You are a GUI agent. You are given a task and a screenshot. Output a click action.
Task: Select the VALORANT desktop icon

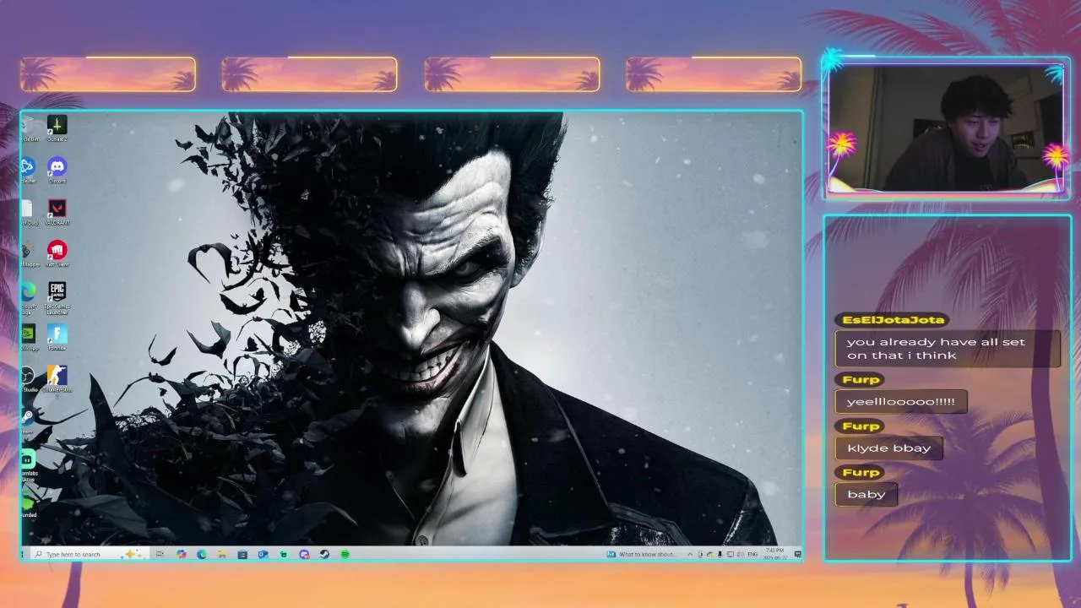(x=57, y=212)
